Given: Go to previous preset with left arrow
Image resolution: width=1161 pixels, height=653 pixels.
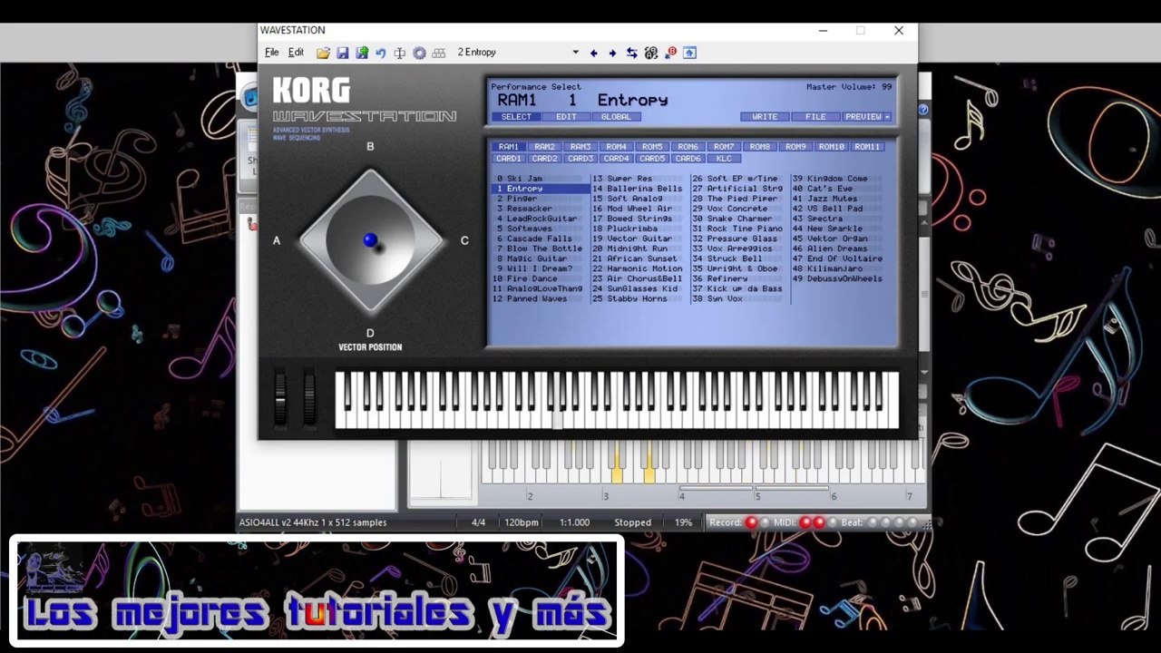Looking at the screenshot, I should click(x=594, y=54).
